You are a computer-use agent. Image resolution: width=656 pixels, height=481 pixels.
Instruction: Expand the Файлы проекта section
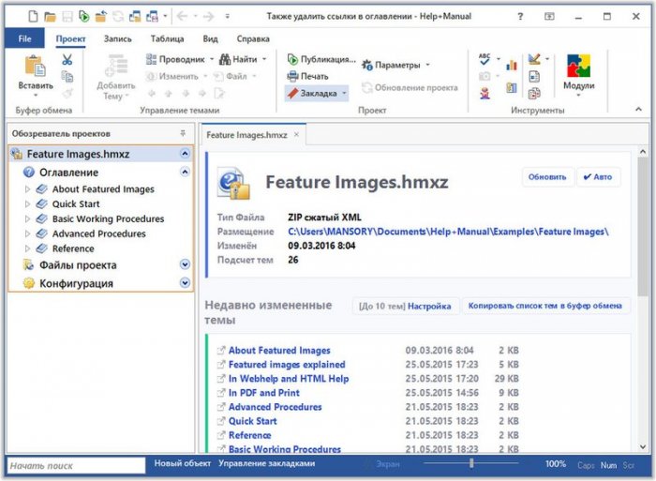(185, 264)
